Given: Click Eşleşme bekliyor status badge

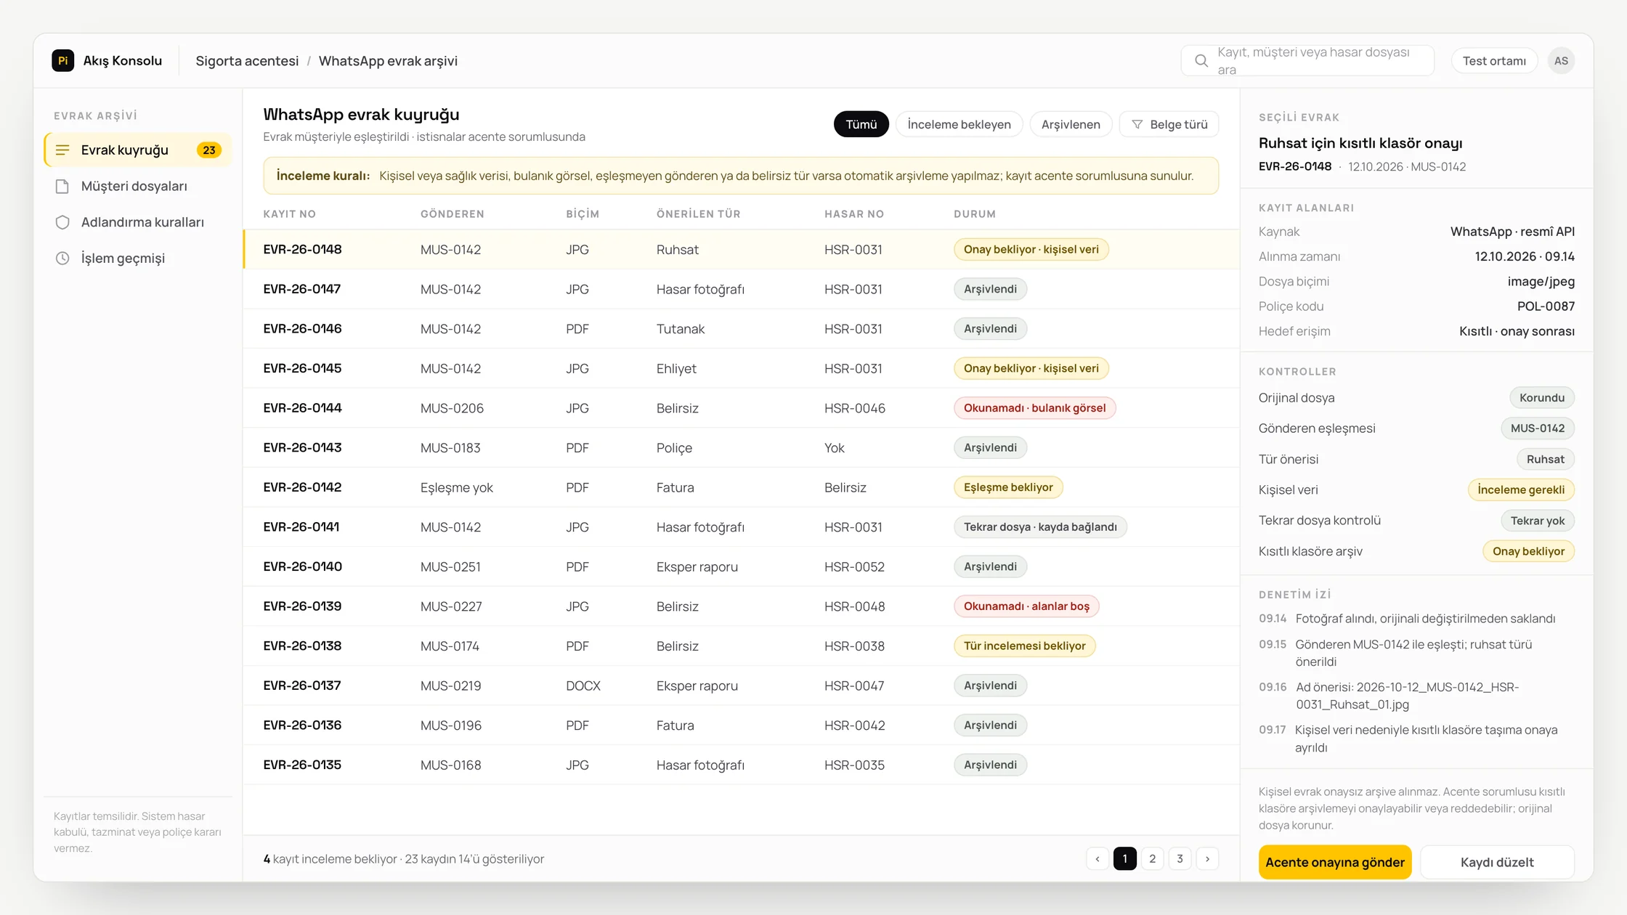Looking at the screenshot, I should pos(1008,487).
